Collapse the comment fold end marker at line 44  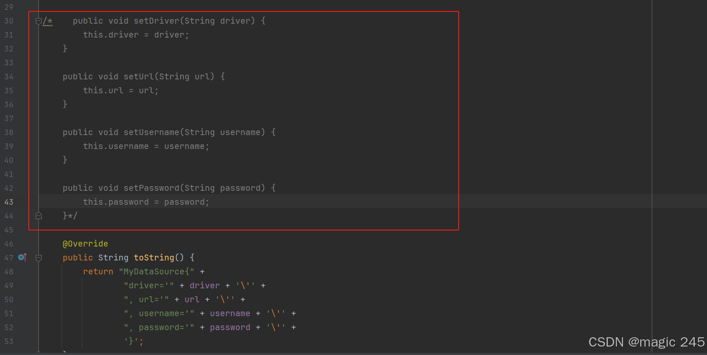tap(39, 216)
